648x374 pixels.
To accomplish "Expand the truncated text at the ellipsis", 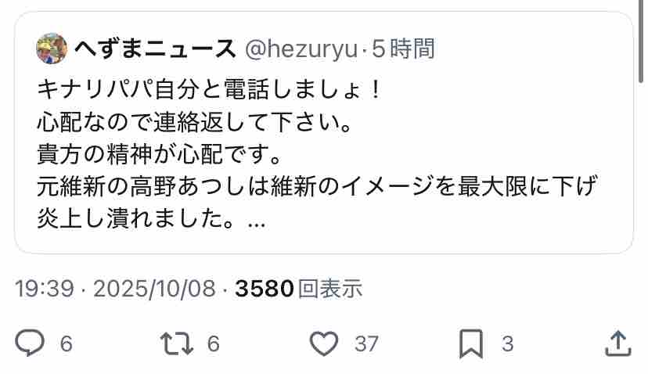I will (x=256, y=223).
